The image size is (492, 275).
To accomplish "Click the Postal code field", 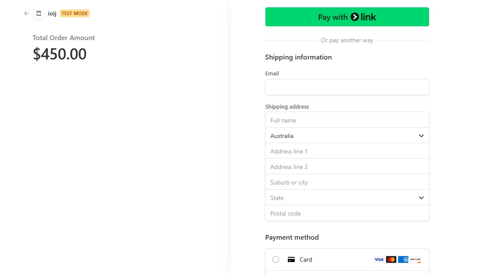I will [347, 213].
